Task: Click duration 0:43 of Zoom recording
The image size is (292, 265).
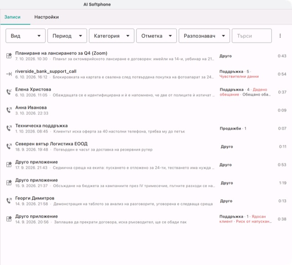Action: [x=282, y=56]
